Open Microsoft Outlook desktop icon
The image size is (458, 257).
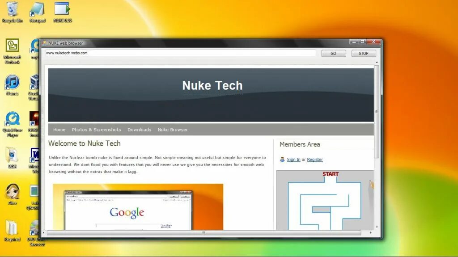click(12, 51)
